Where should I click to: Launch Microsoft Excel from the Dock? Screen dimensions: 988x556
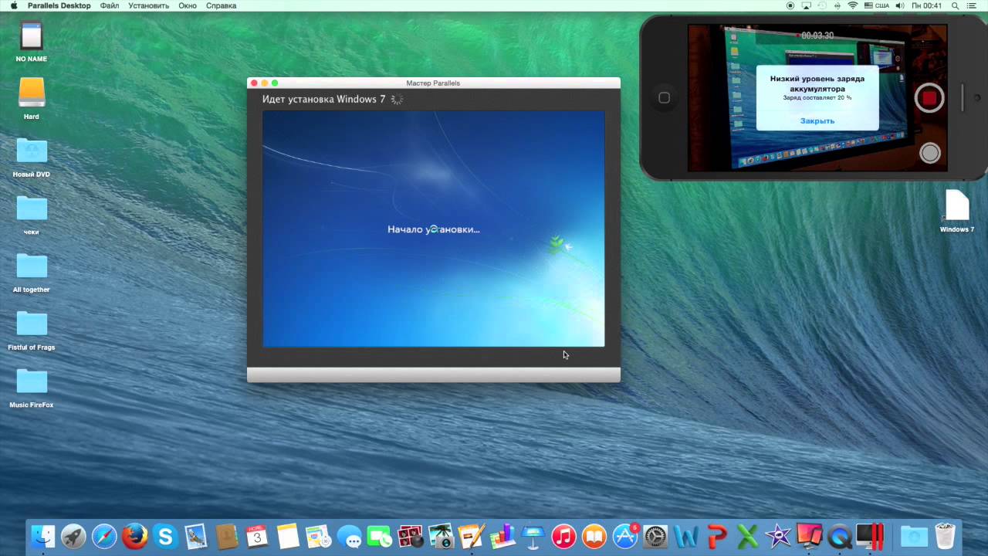(x=747, y=535)
